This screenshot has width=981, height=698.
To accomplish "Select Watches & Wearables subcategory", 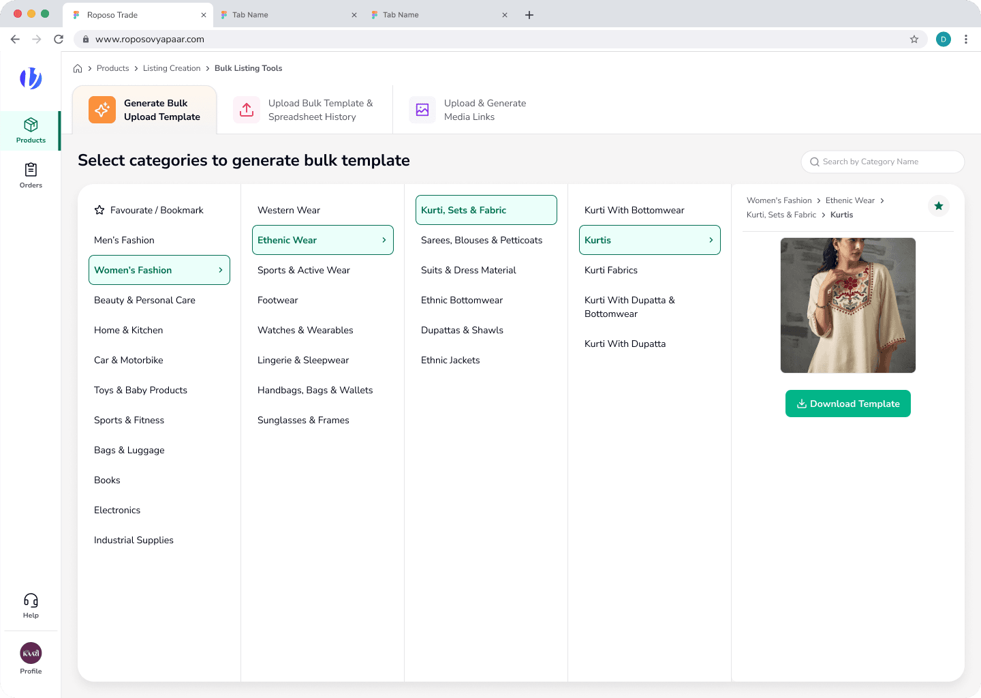I will [x=323, y=330].
